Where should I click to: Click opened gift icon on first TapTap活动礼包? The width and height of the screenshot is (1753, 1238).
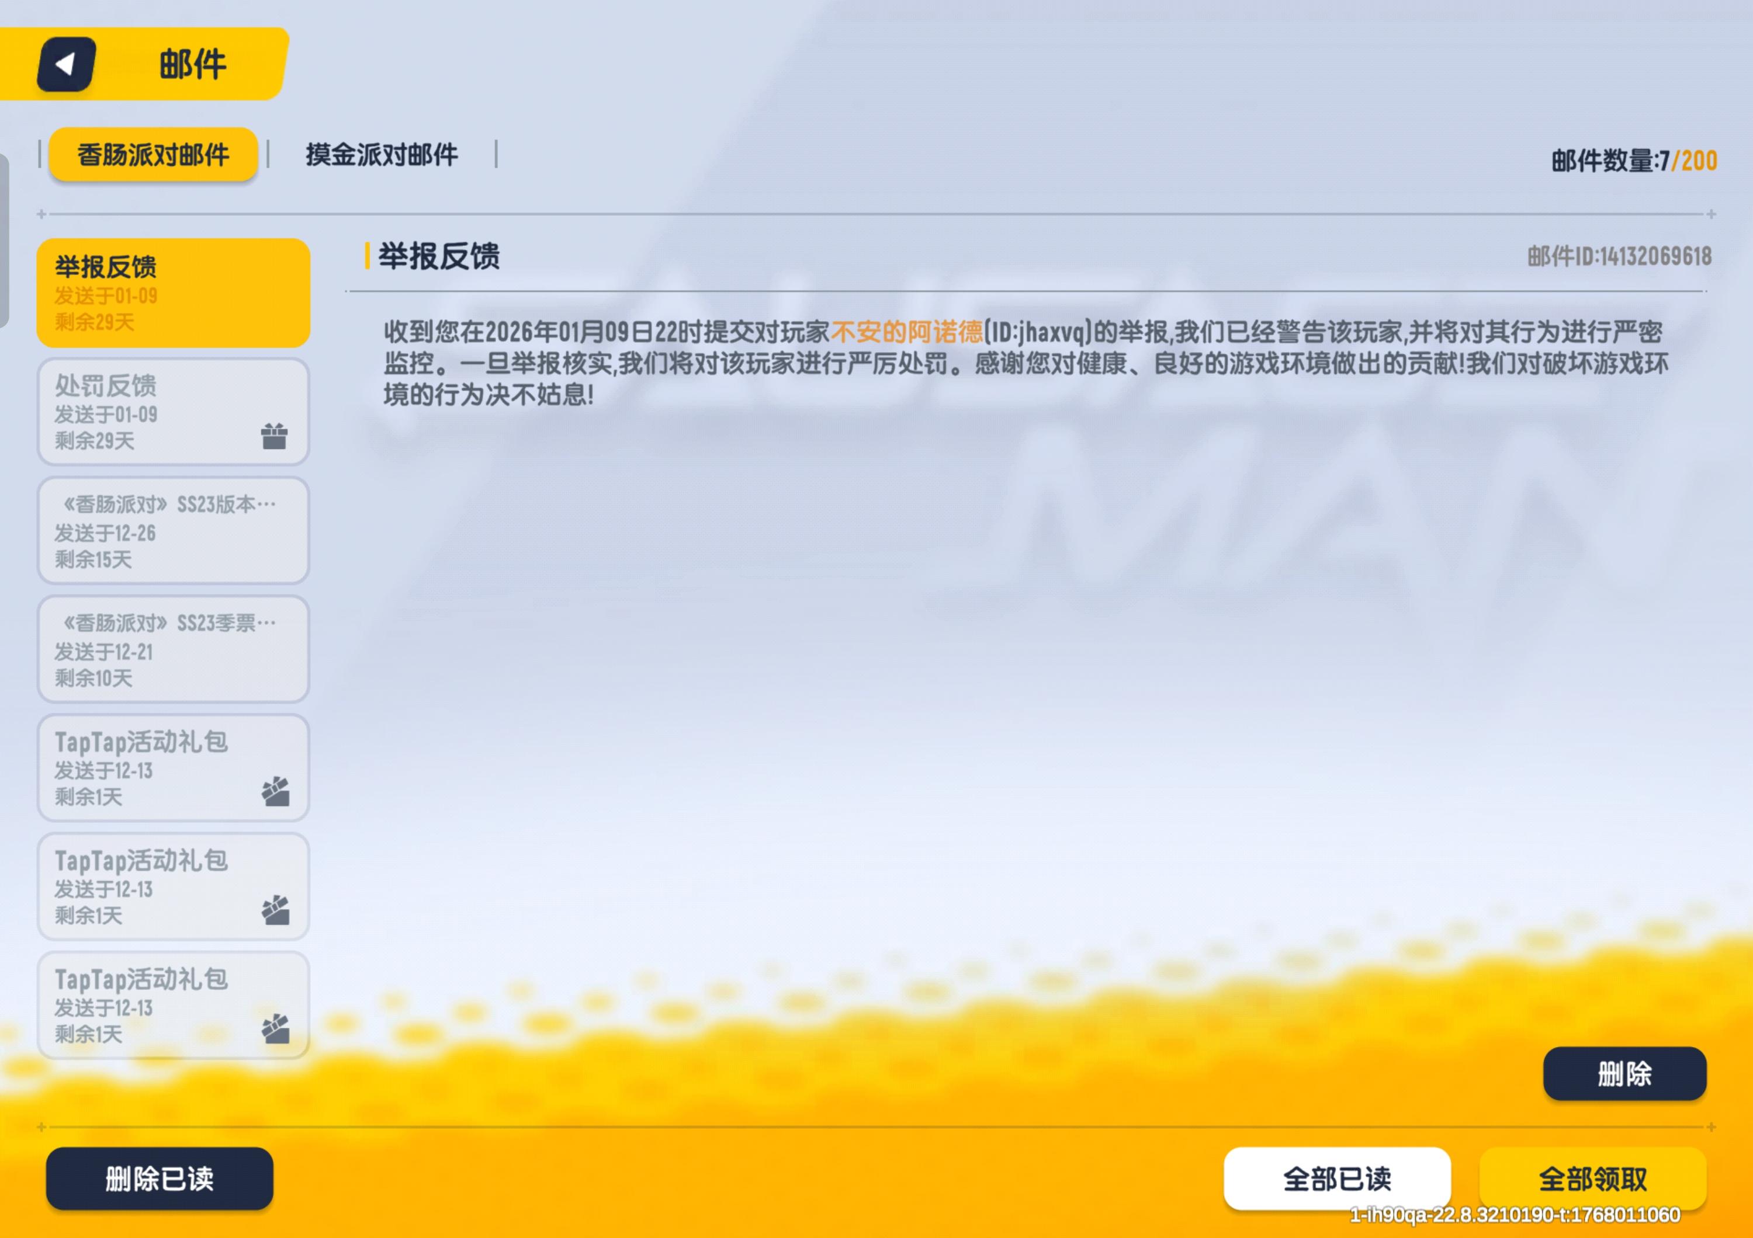(x=276, y=792)
